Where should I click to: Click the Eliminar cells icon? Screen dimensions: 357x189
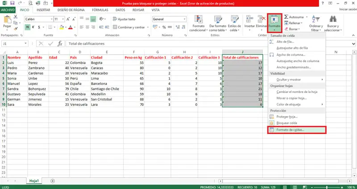[262, 19]
